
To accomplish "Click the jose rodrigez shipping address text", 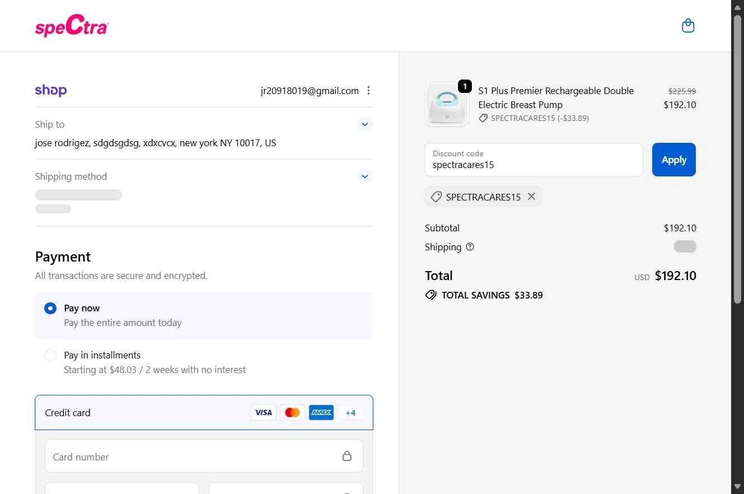I will coord(156,143).
